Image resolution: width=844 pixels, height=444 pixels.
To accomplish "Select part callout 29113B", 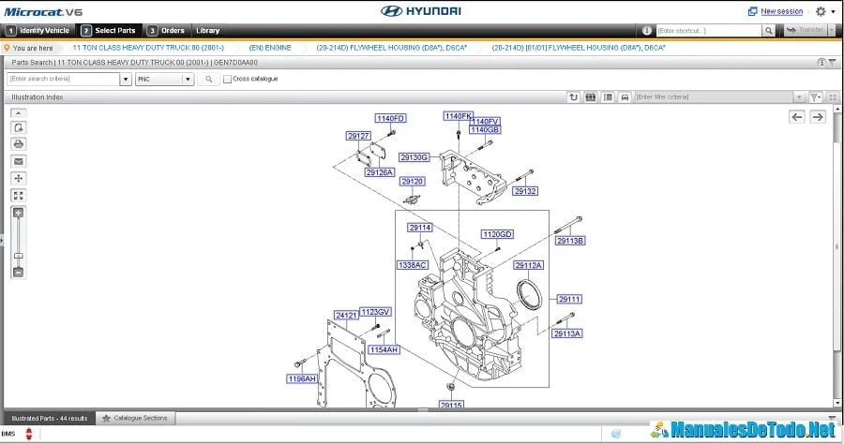I will point(570,241).
